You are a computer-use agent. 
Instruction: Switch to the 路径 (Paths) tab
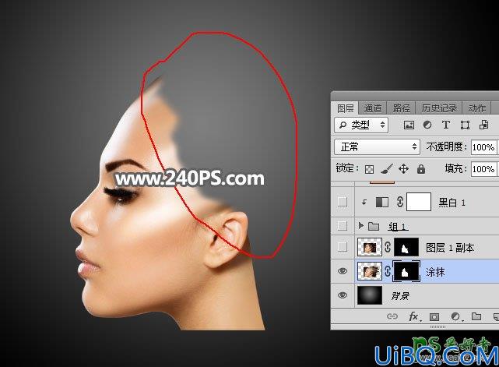pyautogui.click(x=401, y=108)
